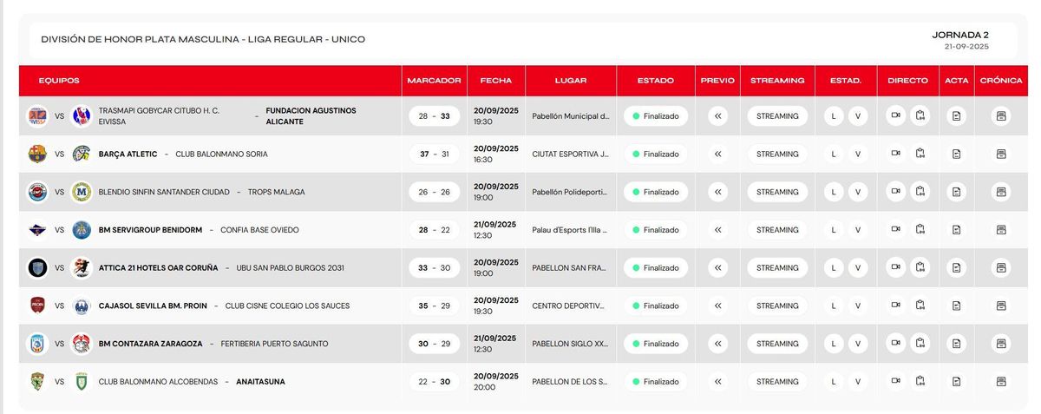Click the live video camera icon for Trasmapi Gobycar Eivissa match

[x=896, y=115]
